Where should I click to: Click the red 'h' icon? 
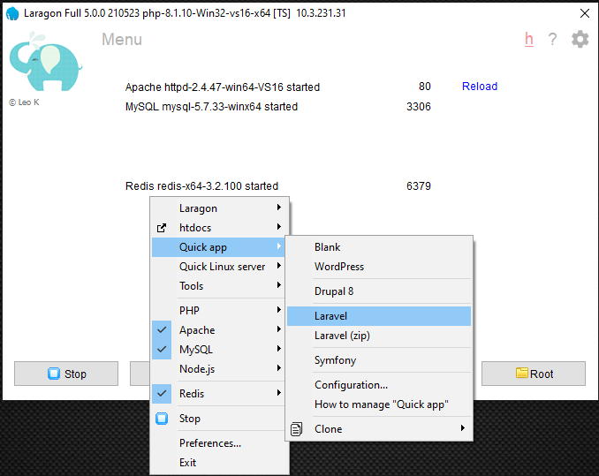coord(529,39)
